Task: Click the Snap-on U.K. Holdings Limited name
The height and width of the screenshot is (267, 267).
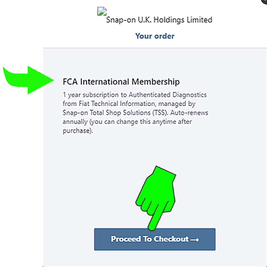Action: click(159, 20)
